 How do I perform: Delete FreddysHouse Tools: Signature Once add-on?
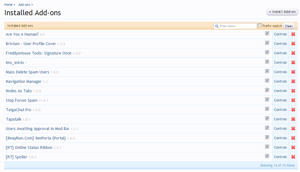(x=293, y=53)
